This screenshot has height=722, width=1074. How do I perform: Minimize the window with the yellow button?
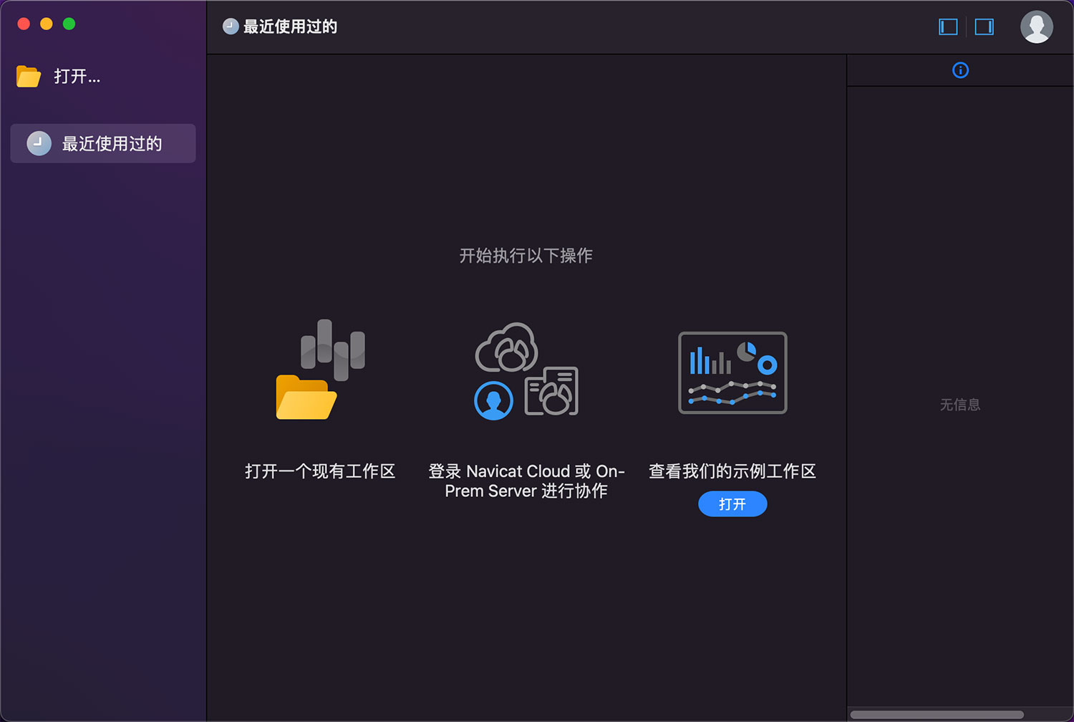47,24
